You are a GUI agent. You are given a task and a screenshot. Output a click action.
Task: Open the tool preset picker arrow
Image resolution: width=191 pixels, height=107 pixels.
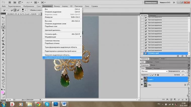pos(7,10)
